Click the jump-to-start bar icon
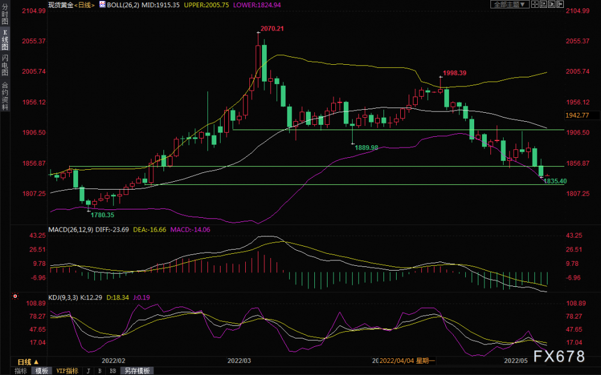 (544, 5)
